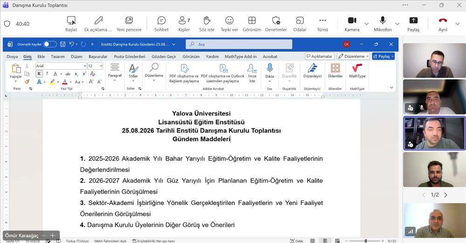The height and width of the screenshot is (243, 466).
Task: Click the Yapıştır paste icon
Action: (x=16, y=69)
